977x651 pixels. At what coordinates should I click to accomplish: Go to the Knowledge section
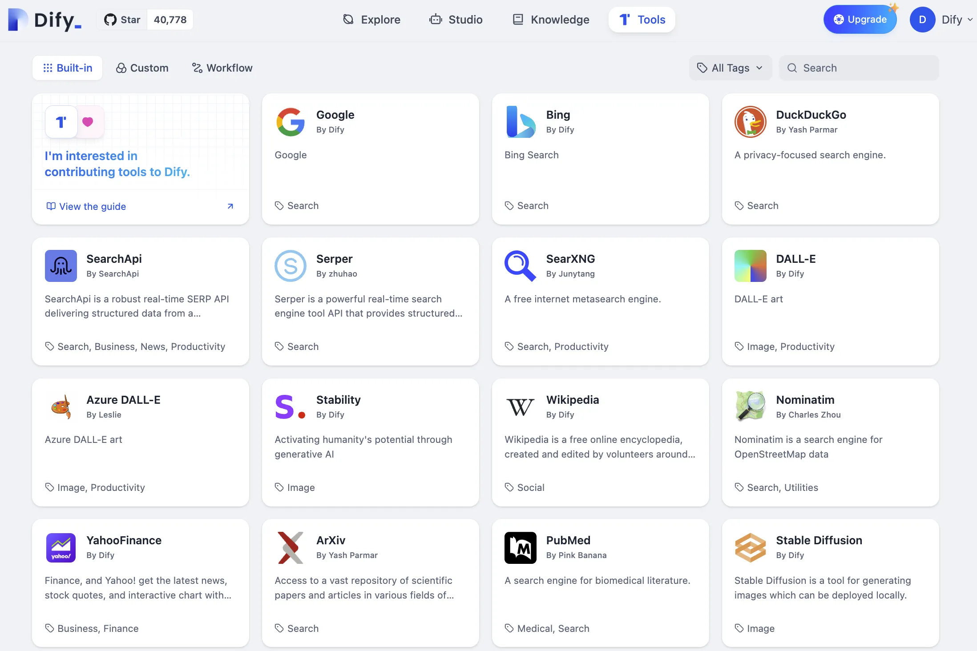pos(551,20)
